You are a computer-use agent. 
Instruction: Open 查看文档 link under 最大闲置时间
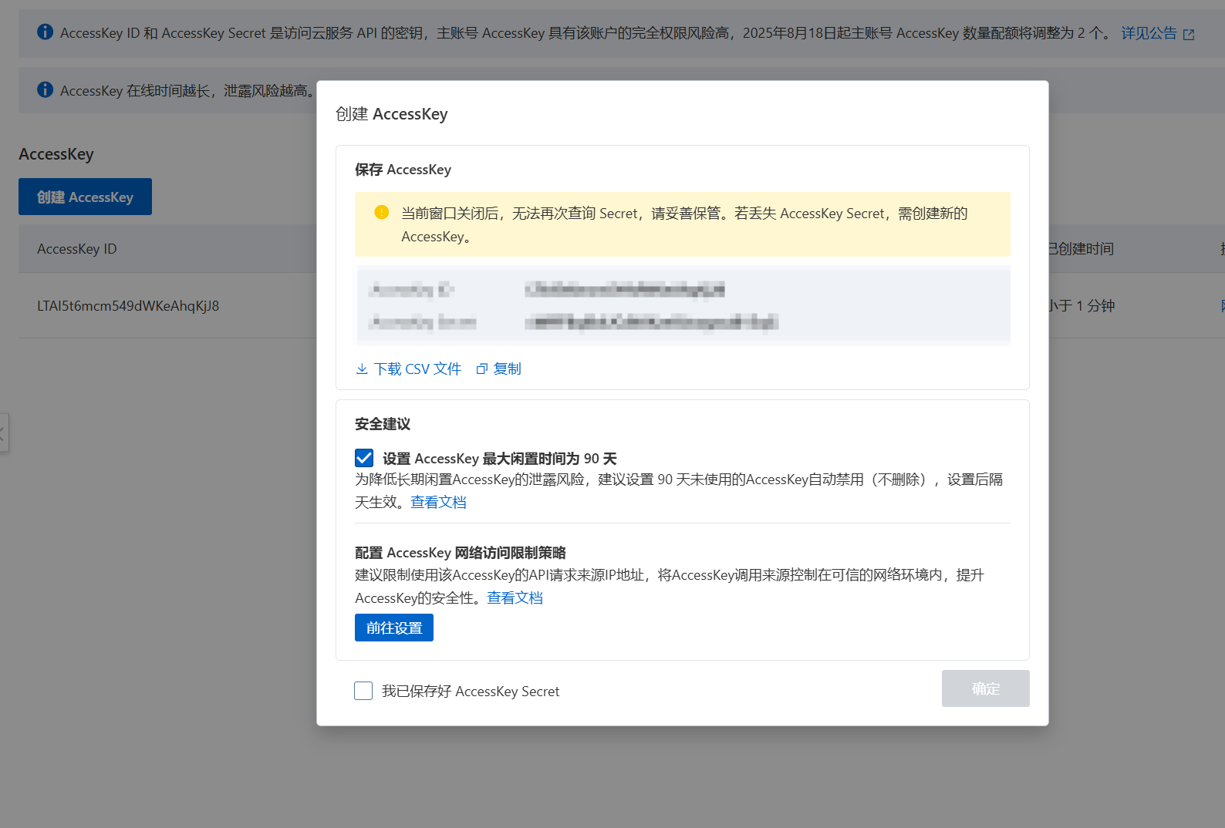pyautogui.click(x=438, y=503)
